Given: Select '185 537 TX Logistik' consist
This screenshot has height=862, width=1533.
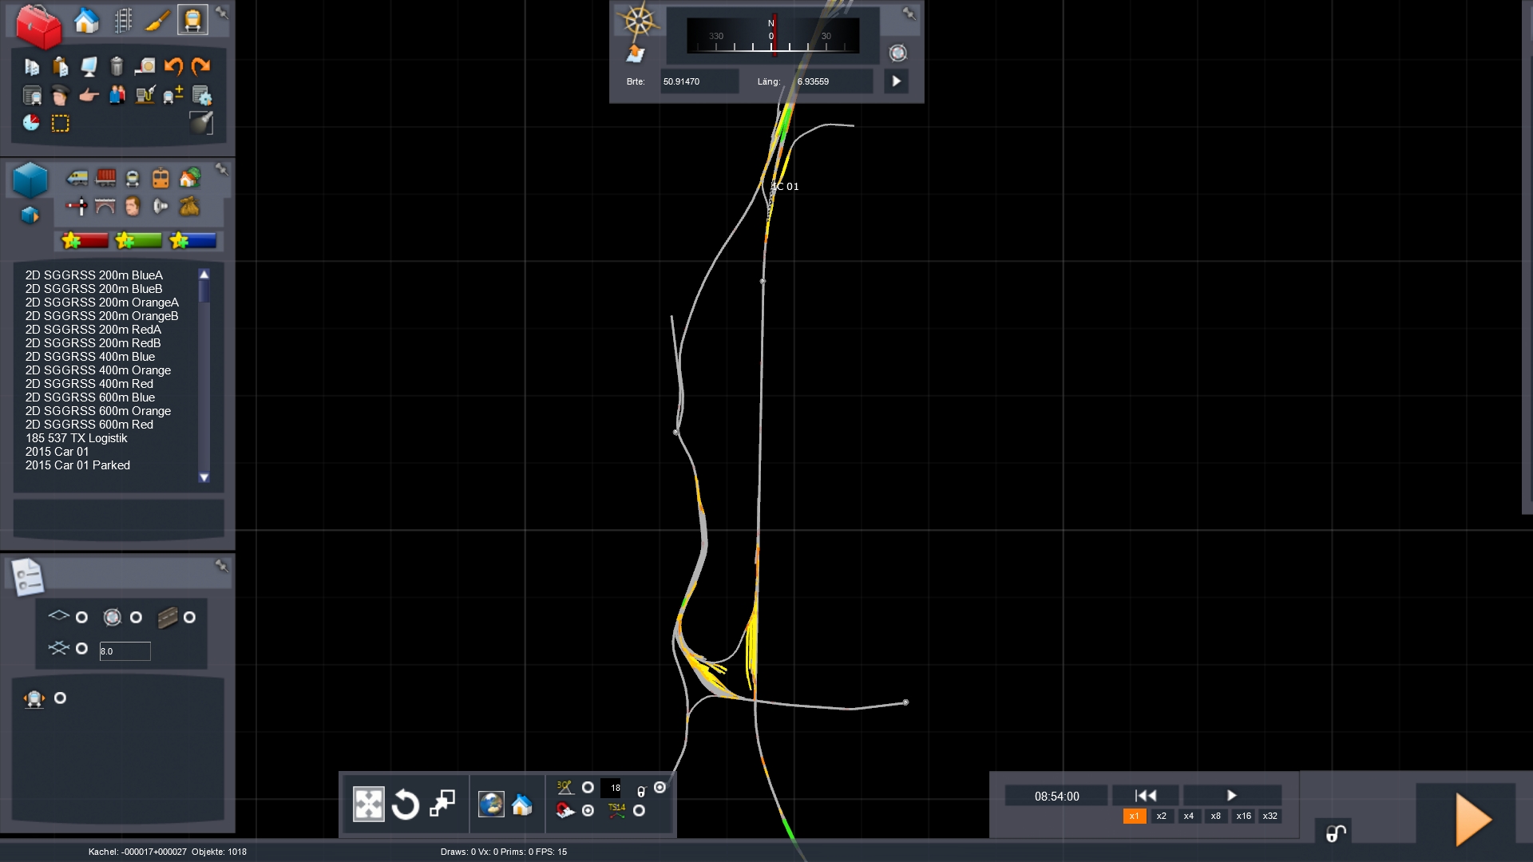Looking at the screenshot, I should pos(77,438).
